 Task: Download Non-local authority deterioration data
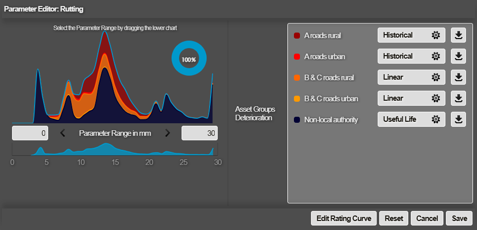coord(458,120)
